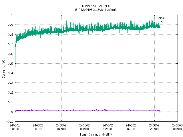
Task: Click the y-axis value 0.5
Action: [x=10, y=63]
